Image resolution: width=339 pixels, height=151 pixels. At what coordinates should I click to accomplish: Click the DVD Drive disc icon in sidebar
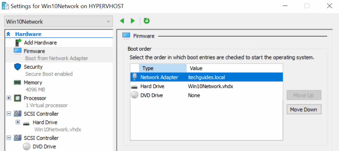(27, 147)
